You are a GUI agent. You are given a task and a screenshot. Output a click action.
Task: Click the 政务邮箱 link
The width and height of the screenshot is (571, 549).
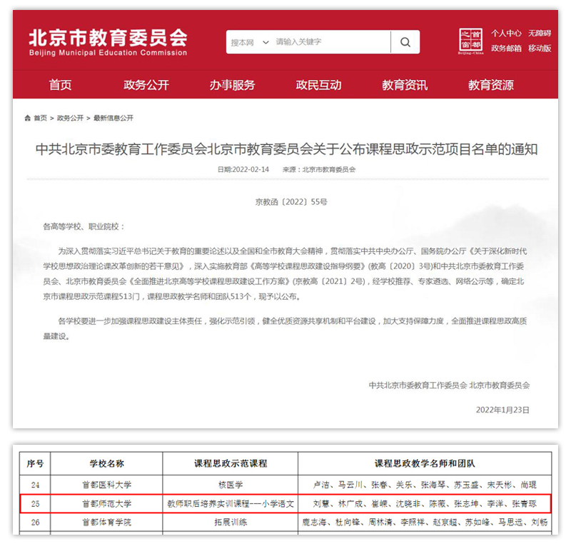point(506,48)
